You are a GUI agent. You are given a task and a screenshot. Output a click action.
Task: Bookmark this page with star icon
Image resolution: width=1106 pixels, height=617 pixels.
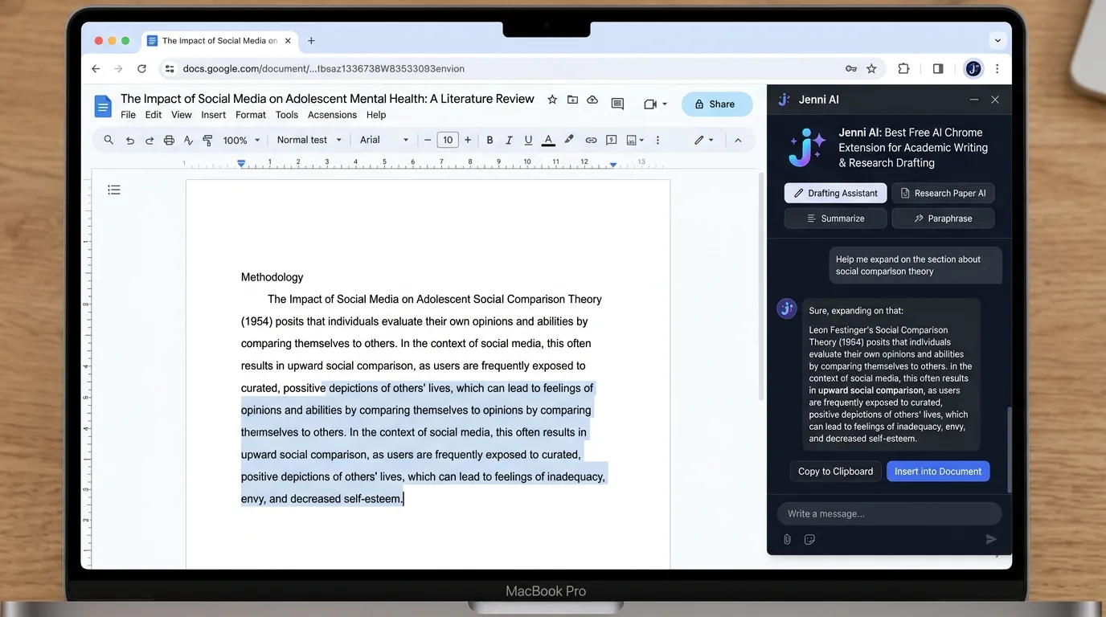coord(871,69)
